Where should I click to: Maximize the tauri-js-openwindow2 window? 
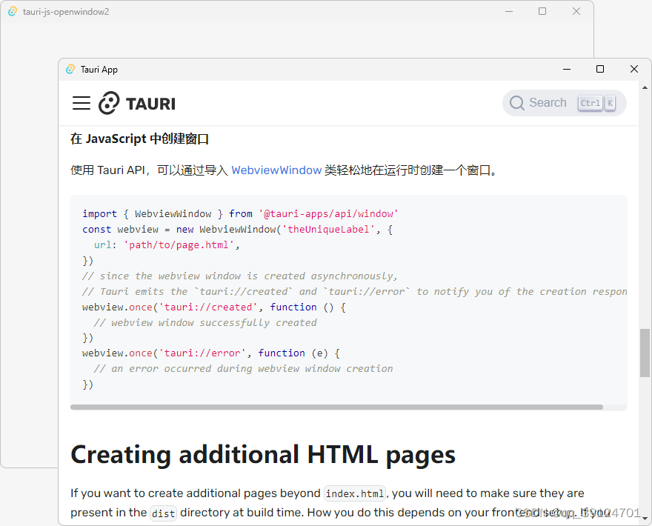542,11
